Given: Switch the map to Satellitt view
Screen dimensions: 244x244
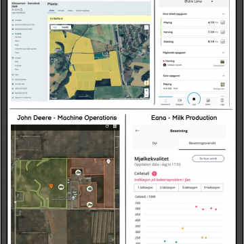Looking at the screenshot, I should coord(65,27).
